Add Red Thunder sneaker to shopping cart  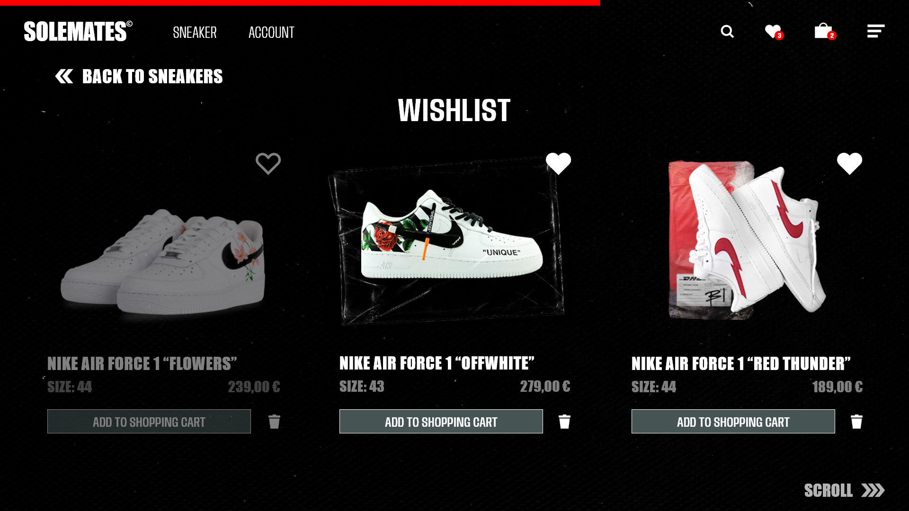click(x=733, y=421)
